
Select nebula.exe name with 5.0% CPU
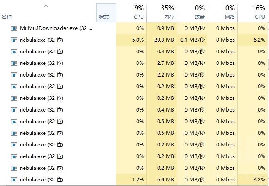41,40
